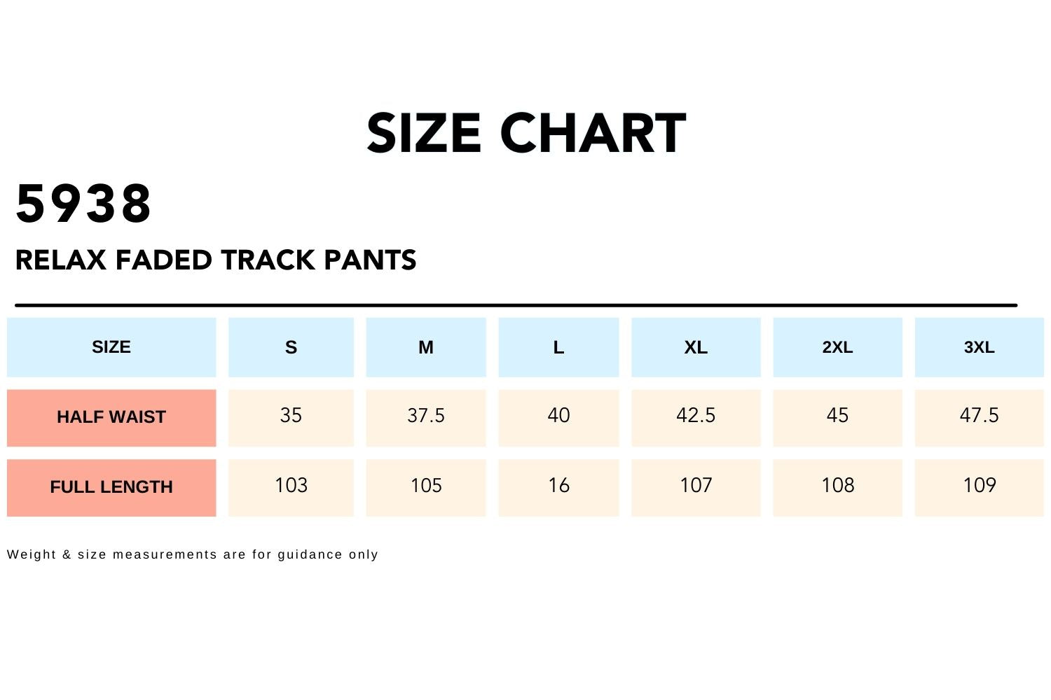Image resolution: width=1051 pixels, height=700 pixels.
Task: Click the full length value 108
Action: tap(837, 486)
